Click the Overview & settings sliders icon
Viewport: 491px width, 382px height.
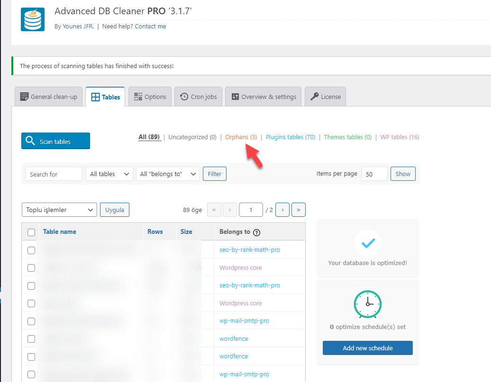(235, 97)
